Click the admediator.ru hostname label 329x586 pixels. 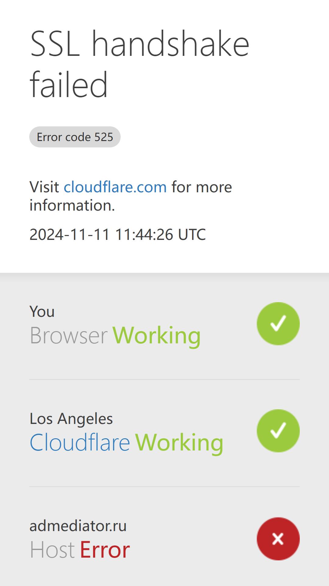[x=78, y=526]
